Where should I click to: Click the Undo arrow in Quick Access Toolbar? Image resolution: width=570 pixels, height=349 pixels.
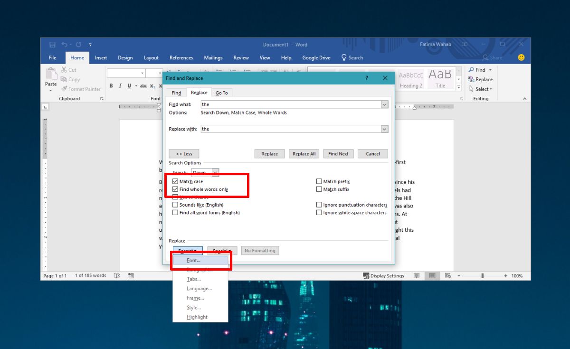coord(64,45)
